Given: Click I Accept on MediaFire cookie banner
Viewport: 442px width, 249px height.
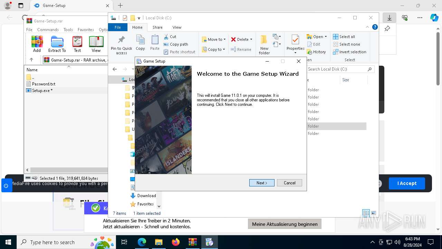Looking at the screenshot, I should point(407,183).
